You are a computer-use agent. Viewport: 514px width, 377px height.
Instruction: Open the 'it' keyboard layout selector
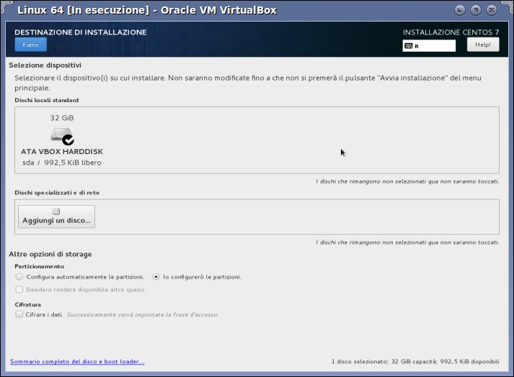tap(429, 46)
